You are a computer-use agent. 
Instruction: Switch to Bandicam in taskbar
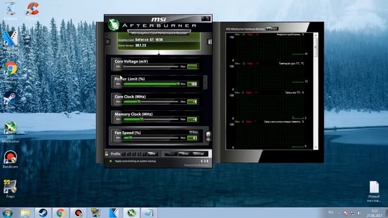(x=78, y=213)
